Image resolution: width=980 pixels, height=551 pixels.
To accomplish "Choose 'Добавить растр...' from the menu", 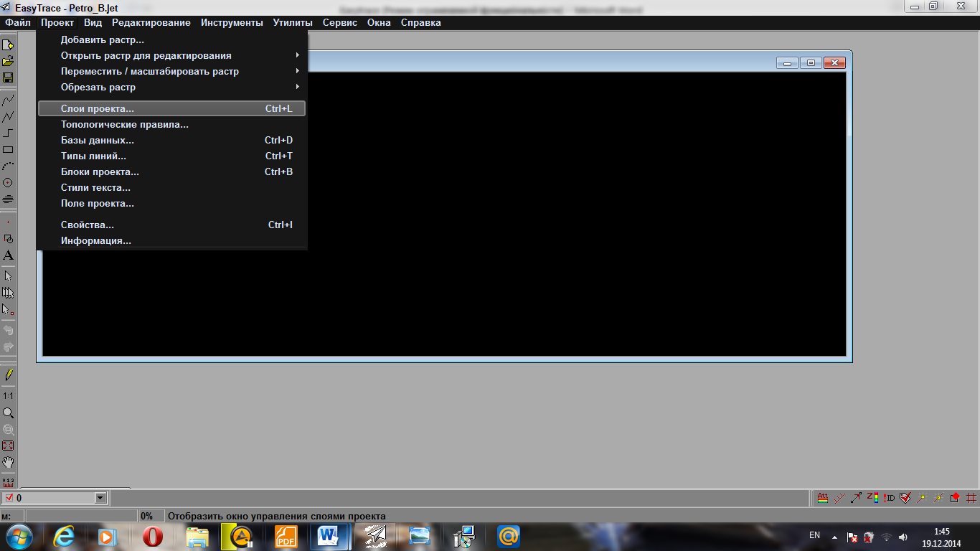I will (172, 39).
